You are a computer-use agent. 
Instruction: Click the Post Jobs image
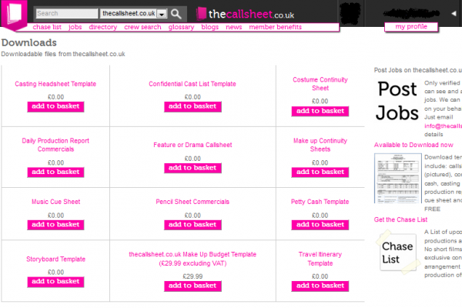pos(397,101)
